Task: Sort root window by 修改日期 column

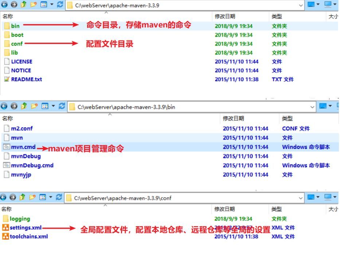Action: (x=225, y=16)
